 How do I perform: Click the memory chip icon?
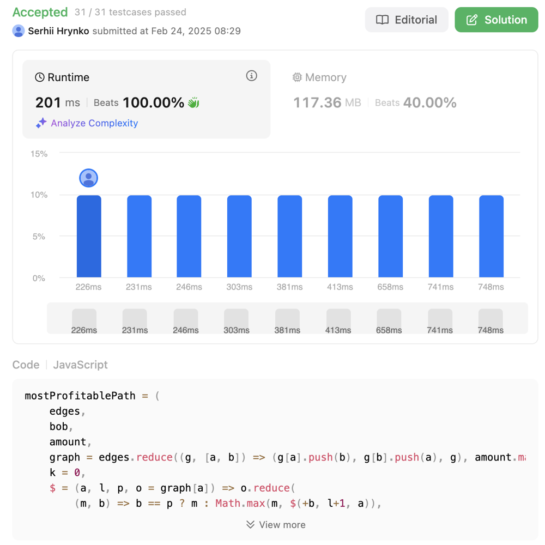(297, 77)
